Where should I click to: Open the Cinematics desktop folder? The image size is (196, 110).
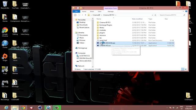click(x=189, y=97)
